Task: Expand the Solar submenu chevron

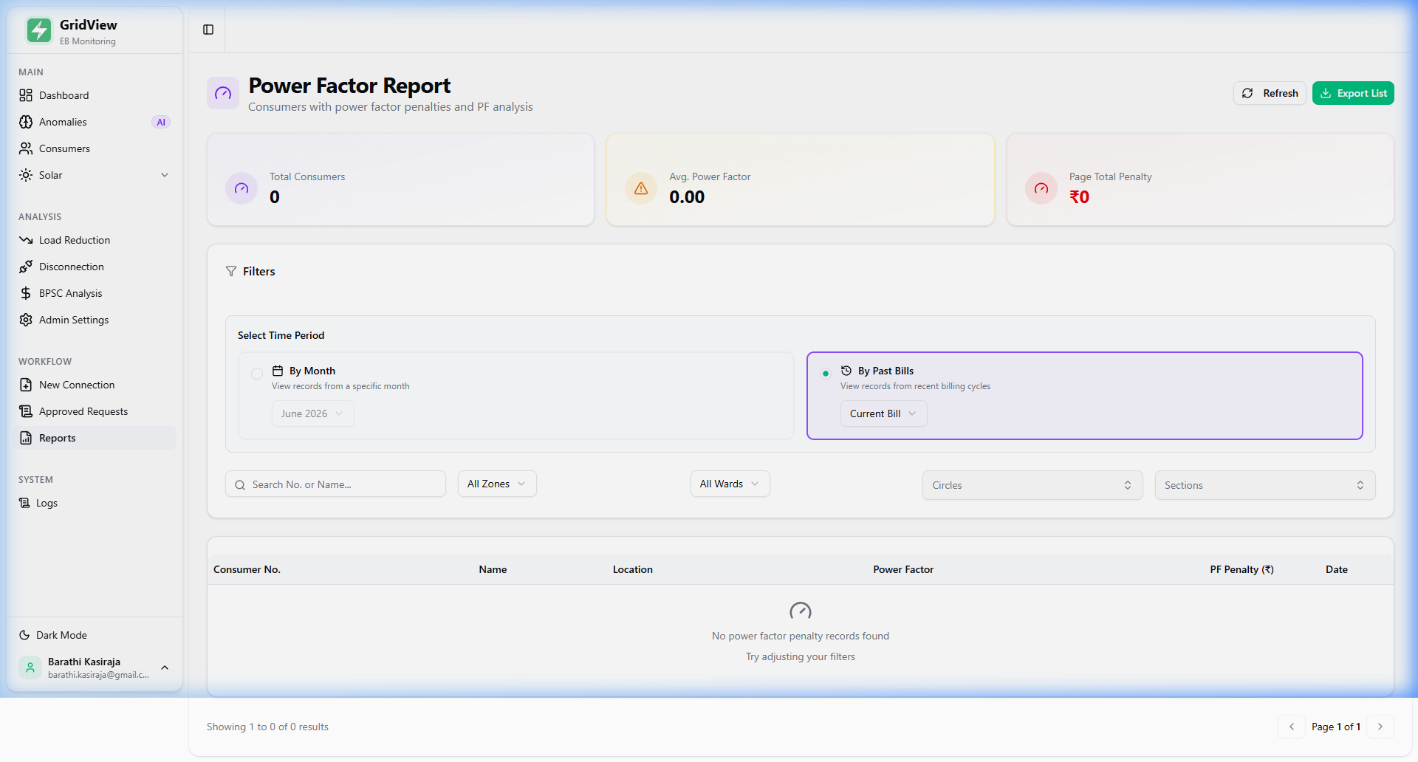Action: coord(165,175)
